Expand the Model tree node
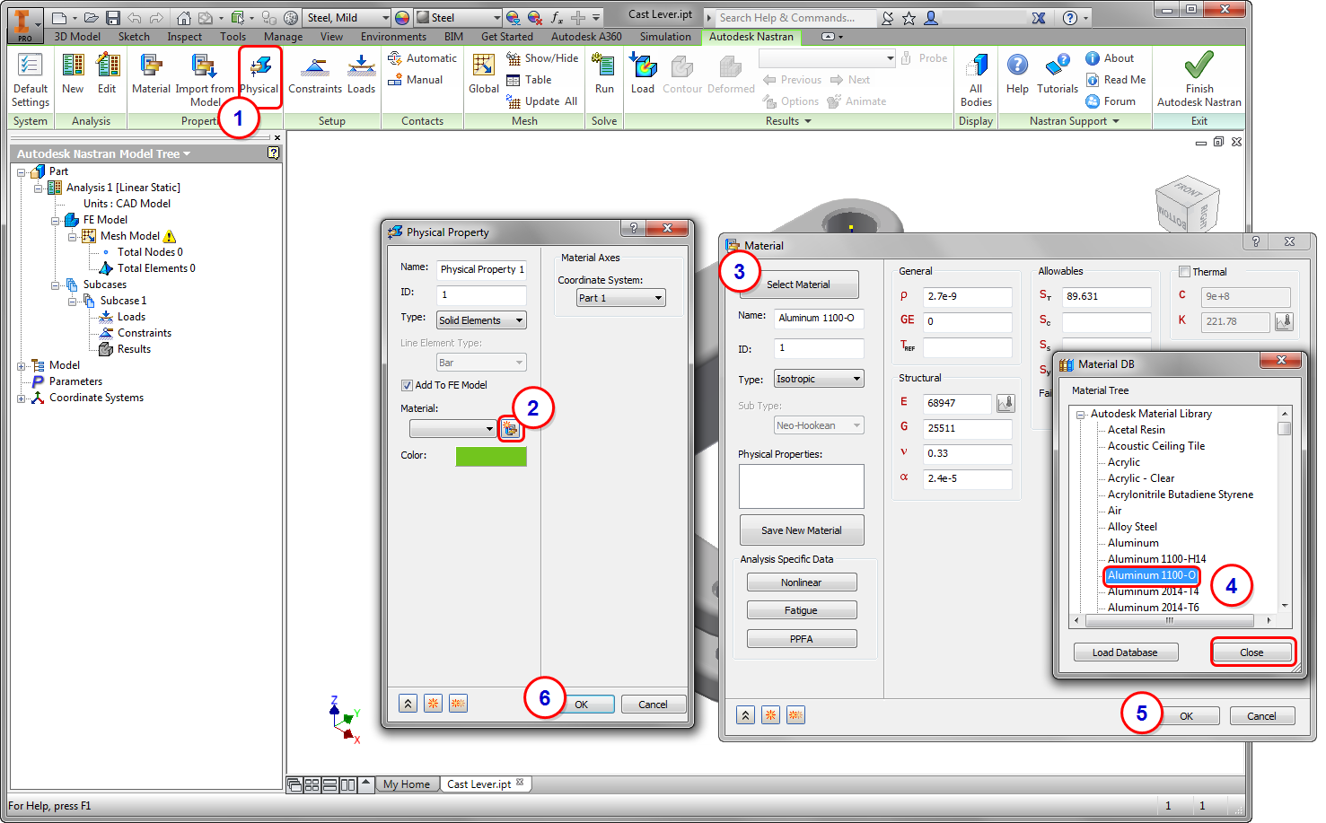This screenshot has width=1326, height=823. click(x=21, y=365)
